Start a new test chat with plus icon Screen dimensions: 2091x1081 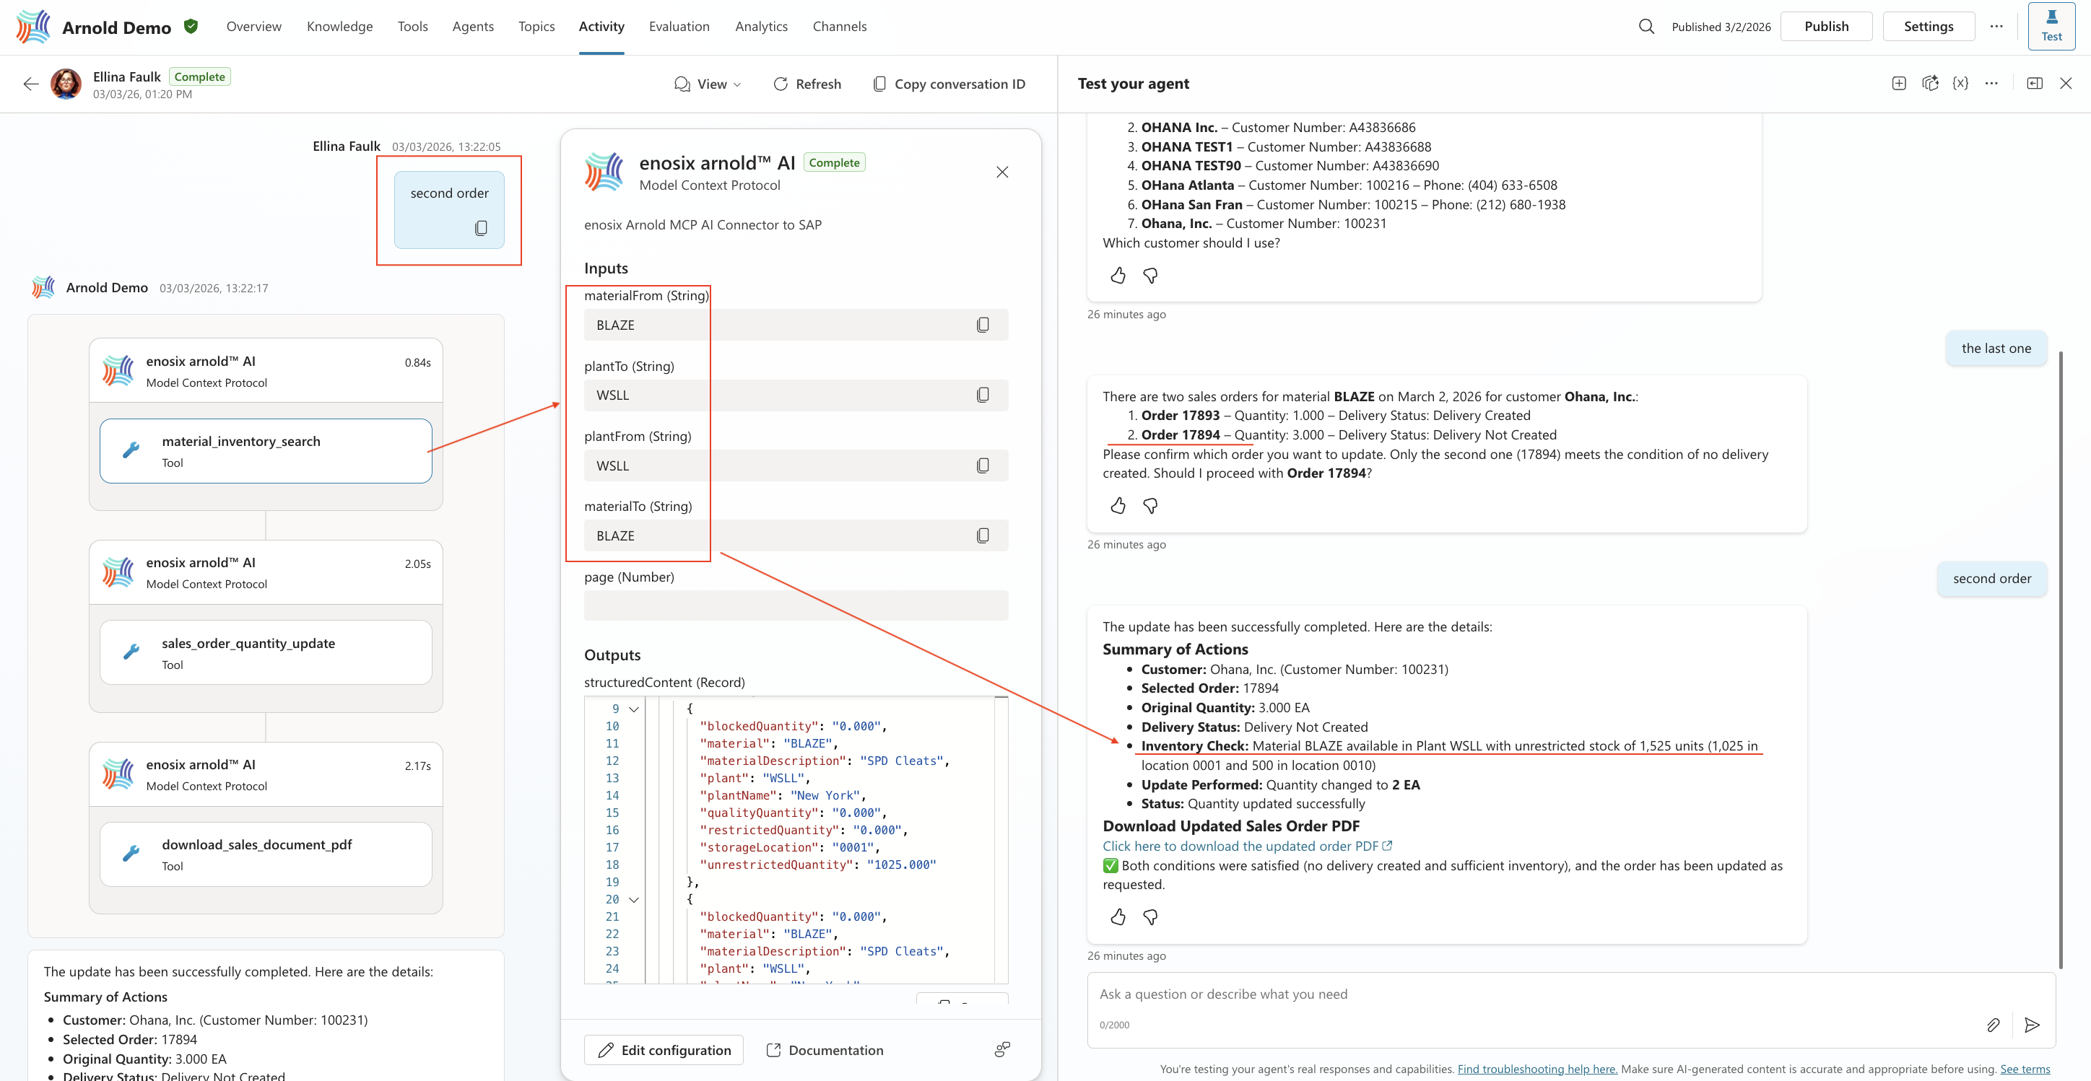pyautogui.click(x=1899, y=84)
